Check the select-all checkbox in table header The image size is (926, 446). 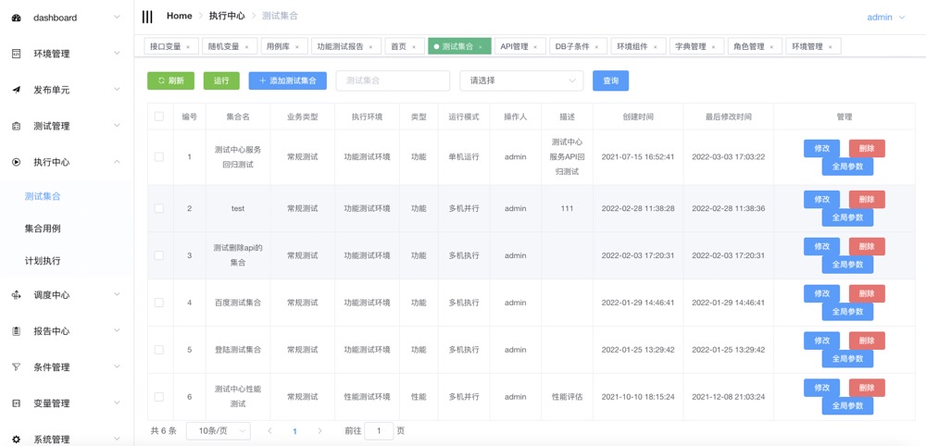pos(159,117)
